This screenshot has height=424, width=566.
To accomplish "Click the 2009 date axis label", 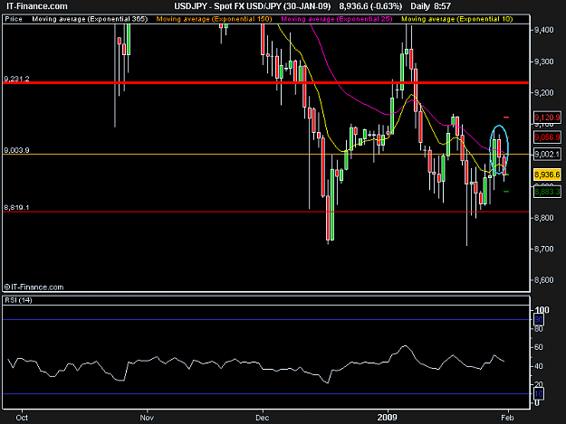I will tap(388, 418).
